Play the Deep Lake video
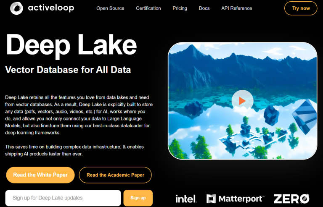 242,101
